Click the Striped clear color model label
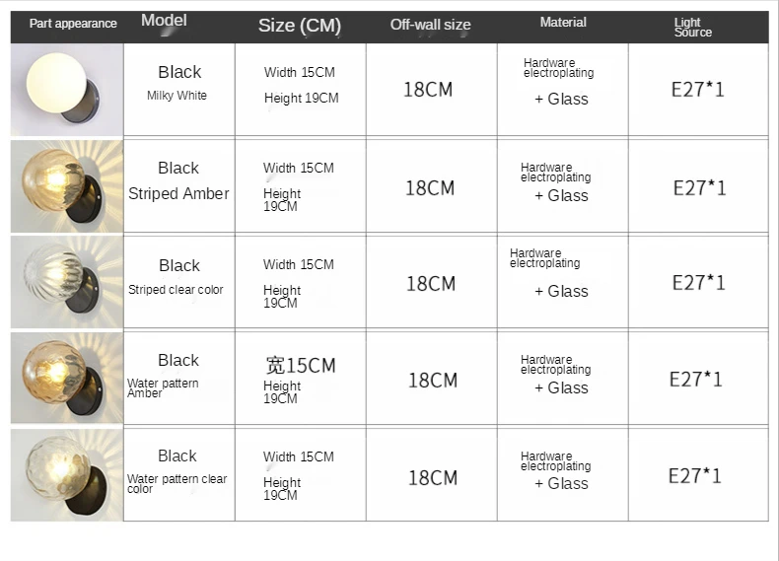The image size is (779, 561). pyautogui.click(x=176, y=290)
